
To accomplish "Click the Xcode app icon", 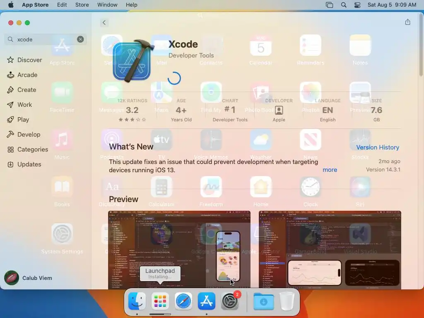I will pos(132,61).
